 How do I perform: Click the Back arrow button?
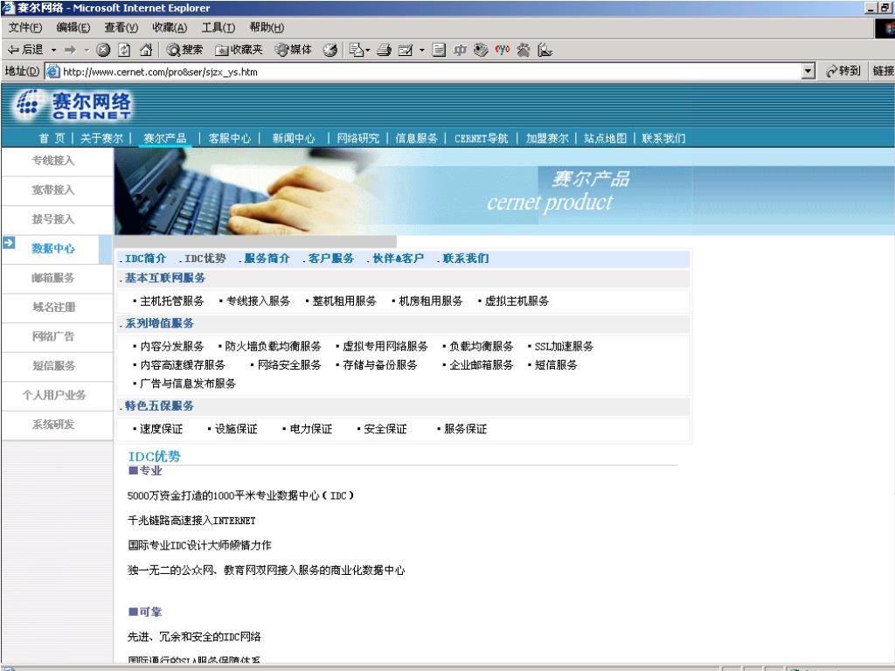25,50
